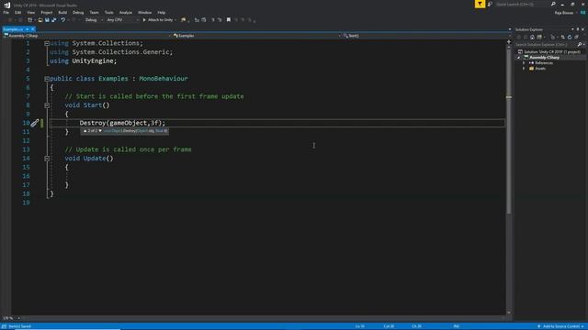The image size is (588, 330).
Task: Click the Attach to Unity button
Action: click(157, 20)
